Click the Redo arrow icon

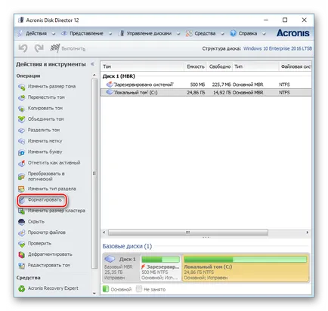coord(39,48)
